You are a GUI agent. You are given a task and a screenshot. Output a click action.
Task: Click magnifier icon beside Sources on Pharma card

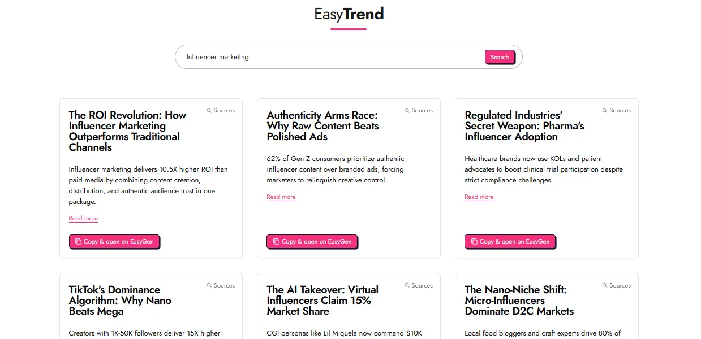tap(605, 111)
